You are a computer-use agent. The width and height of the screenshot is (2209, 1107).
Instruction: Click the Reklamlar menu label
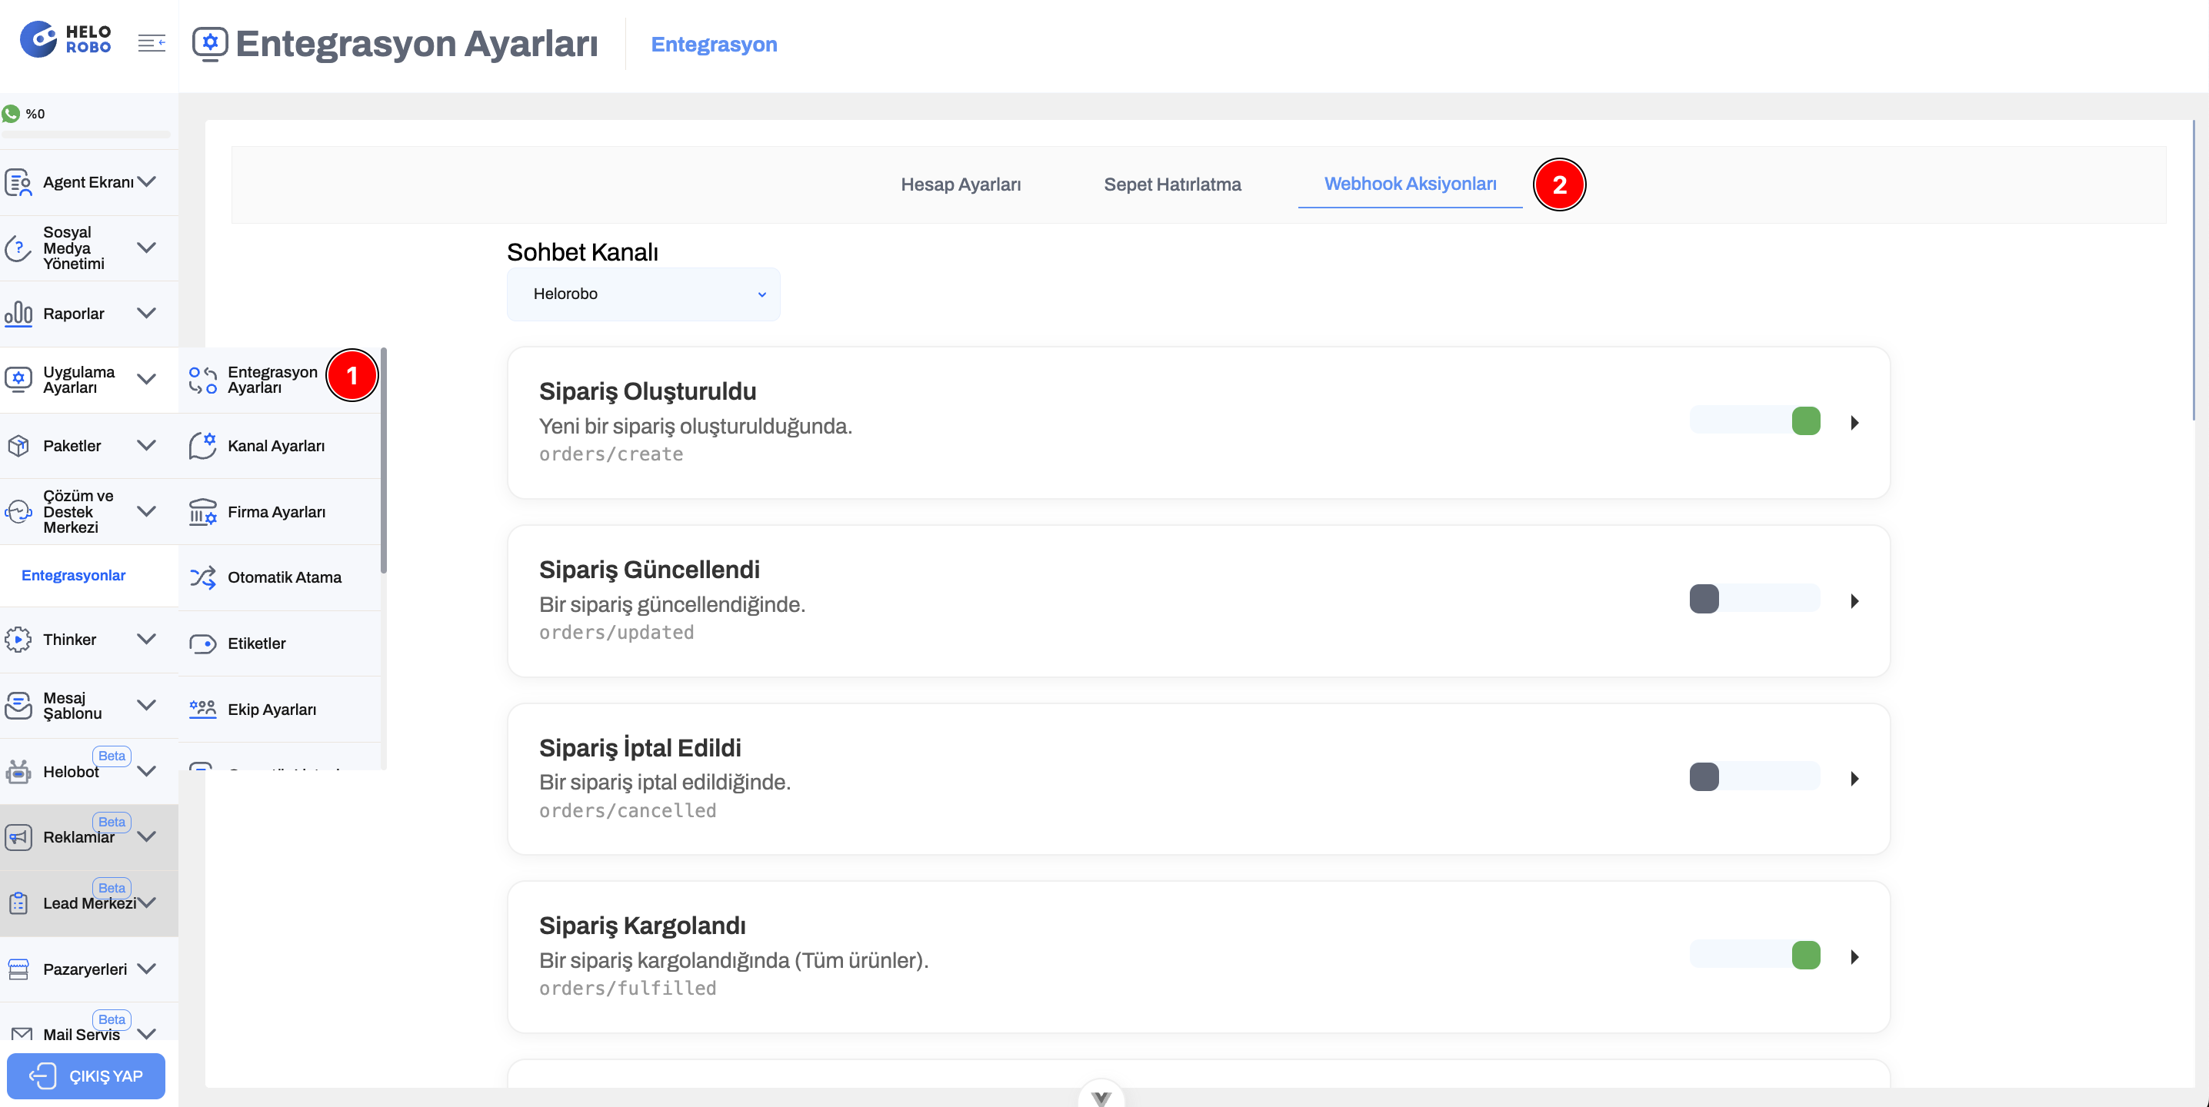coord(78,837)
